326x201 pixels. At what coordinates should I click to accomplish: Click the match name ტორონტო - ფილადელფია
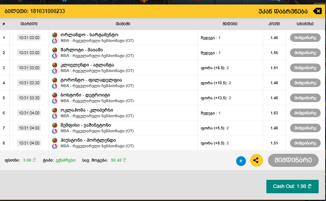(91, 80)
